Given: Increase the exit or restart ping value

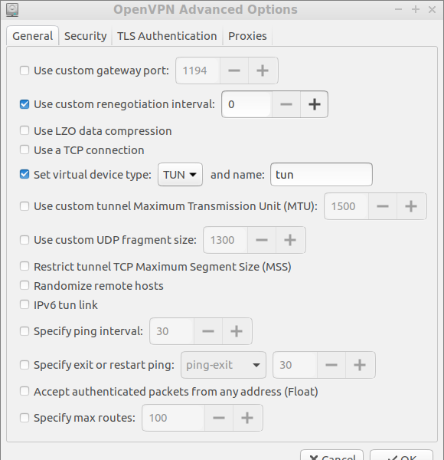Looking at the screenshot, I should point(360,365).
